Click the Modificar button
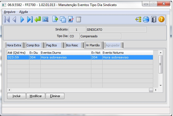This screenshot has height=116, width=173. pos(36,96)
